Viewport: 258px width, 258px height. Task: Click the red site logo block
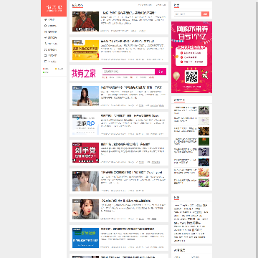pos(54,8)
